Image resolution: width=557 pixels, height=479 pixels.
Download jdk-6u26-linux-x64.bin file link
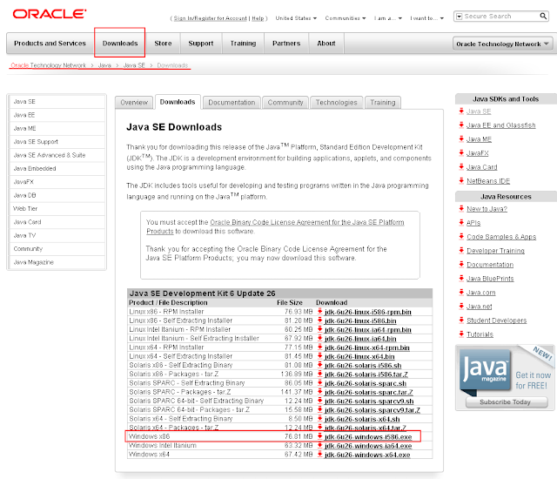[x=359, y=356]
